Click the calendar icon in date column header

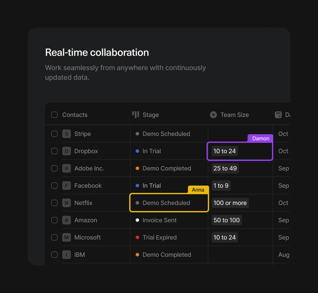[278, 114]
